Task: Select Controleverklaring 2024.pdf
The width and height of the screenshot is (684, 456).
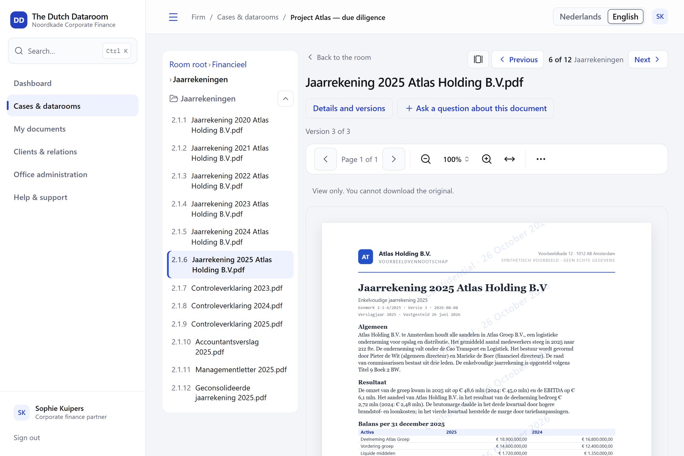Action: [230, 306]
